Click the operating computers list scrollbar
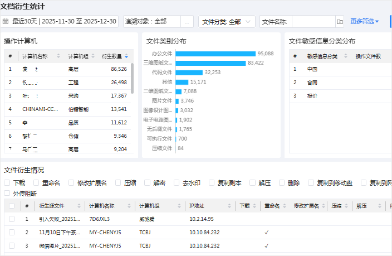This screenshot has width=392, height=256. coord(132,79)
